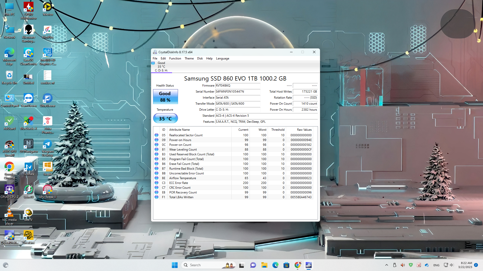Click the ENG language indicator in tray
This screenshot has height=271, width=483.
pyautogui.click(x=436, y=265)
